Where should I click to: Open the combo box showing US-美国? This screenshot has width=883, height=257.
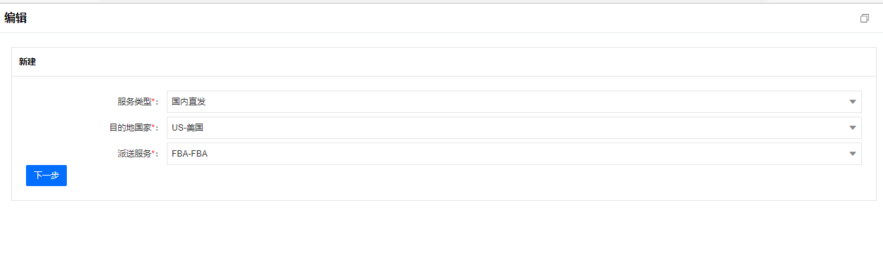(x=514, y=128)
